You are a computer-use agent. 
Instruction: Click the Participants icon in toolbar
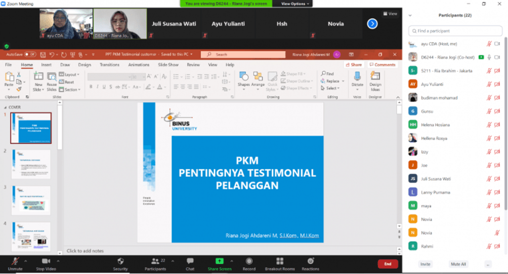tap(156, 261)
